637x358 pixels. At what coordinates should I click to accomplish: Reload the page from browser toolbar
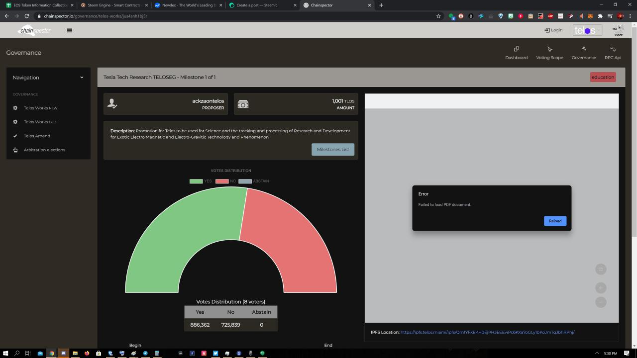click(26, 16)
